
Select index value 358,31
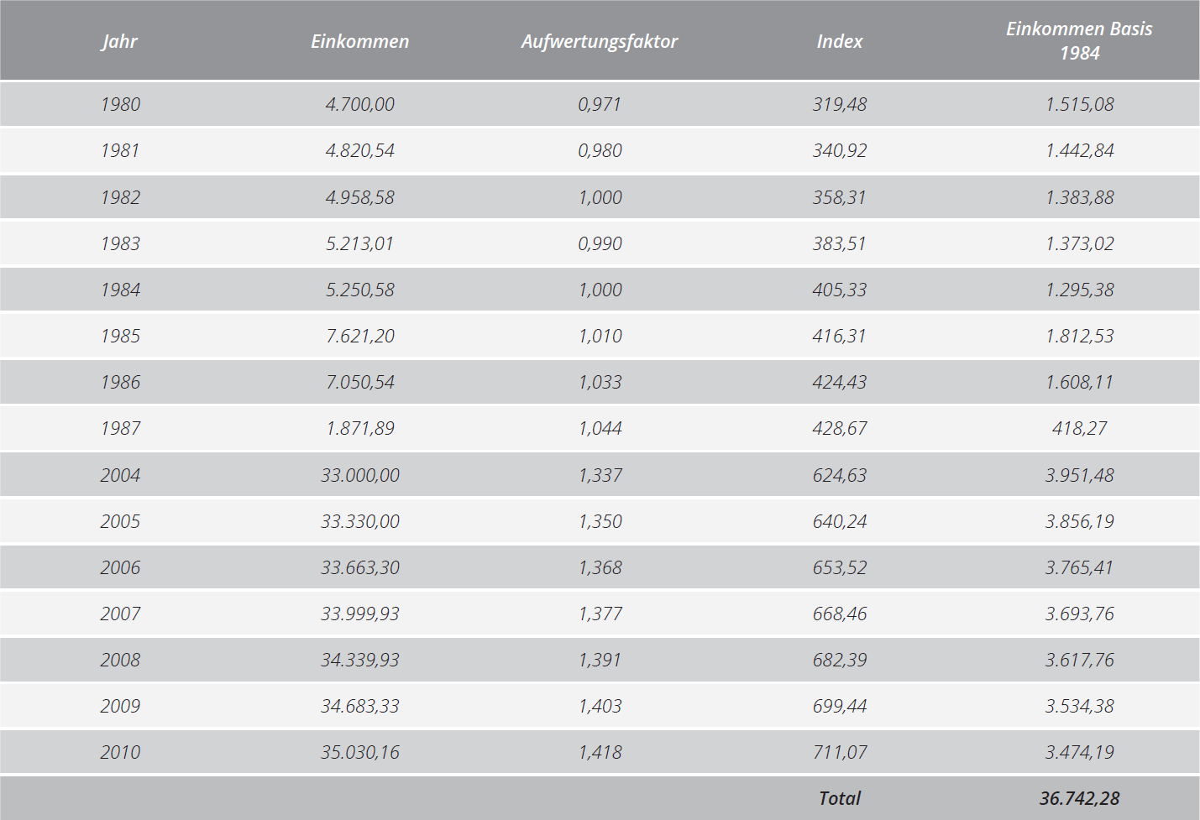[840, 197]
